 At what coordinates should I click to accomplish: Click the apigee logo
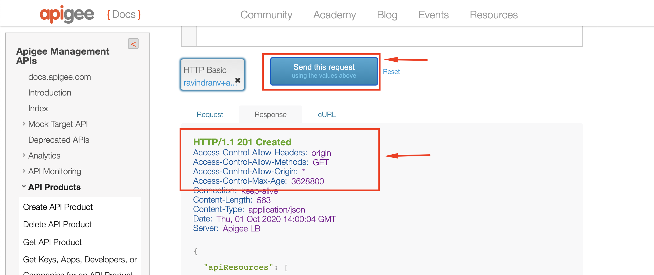[67, 14]
